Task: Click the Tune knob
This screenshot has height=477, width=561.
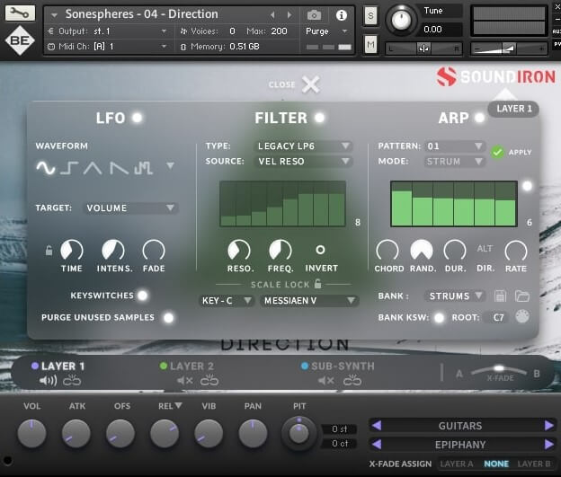Action: [x=401, y=20]
